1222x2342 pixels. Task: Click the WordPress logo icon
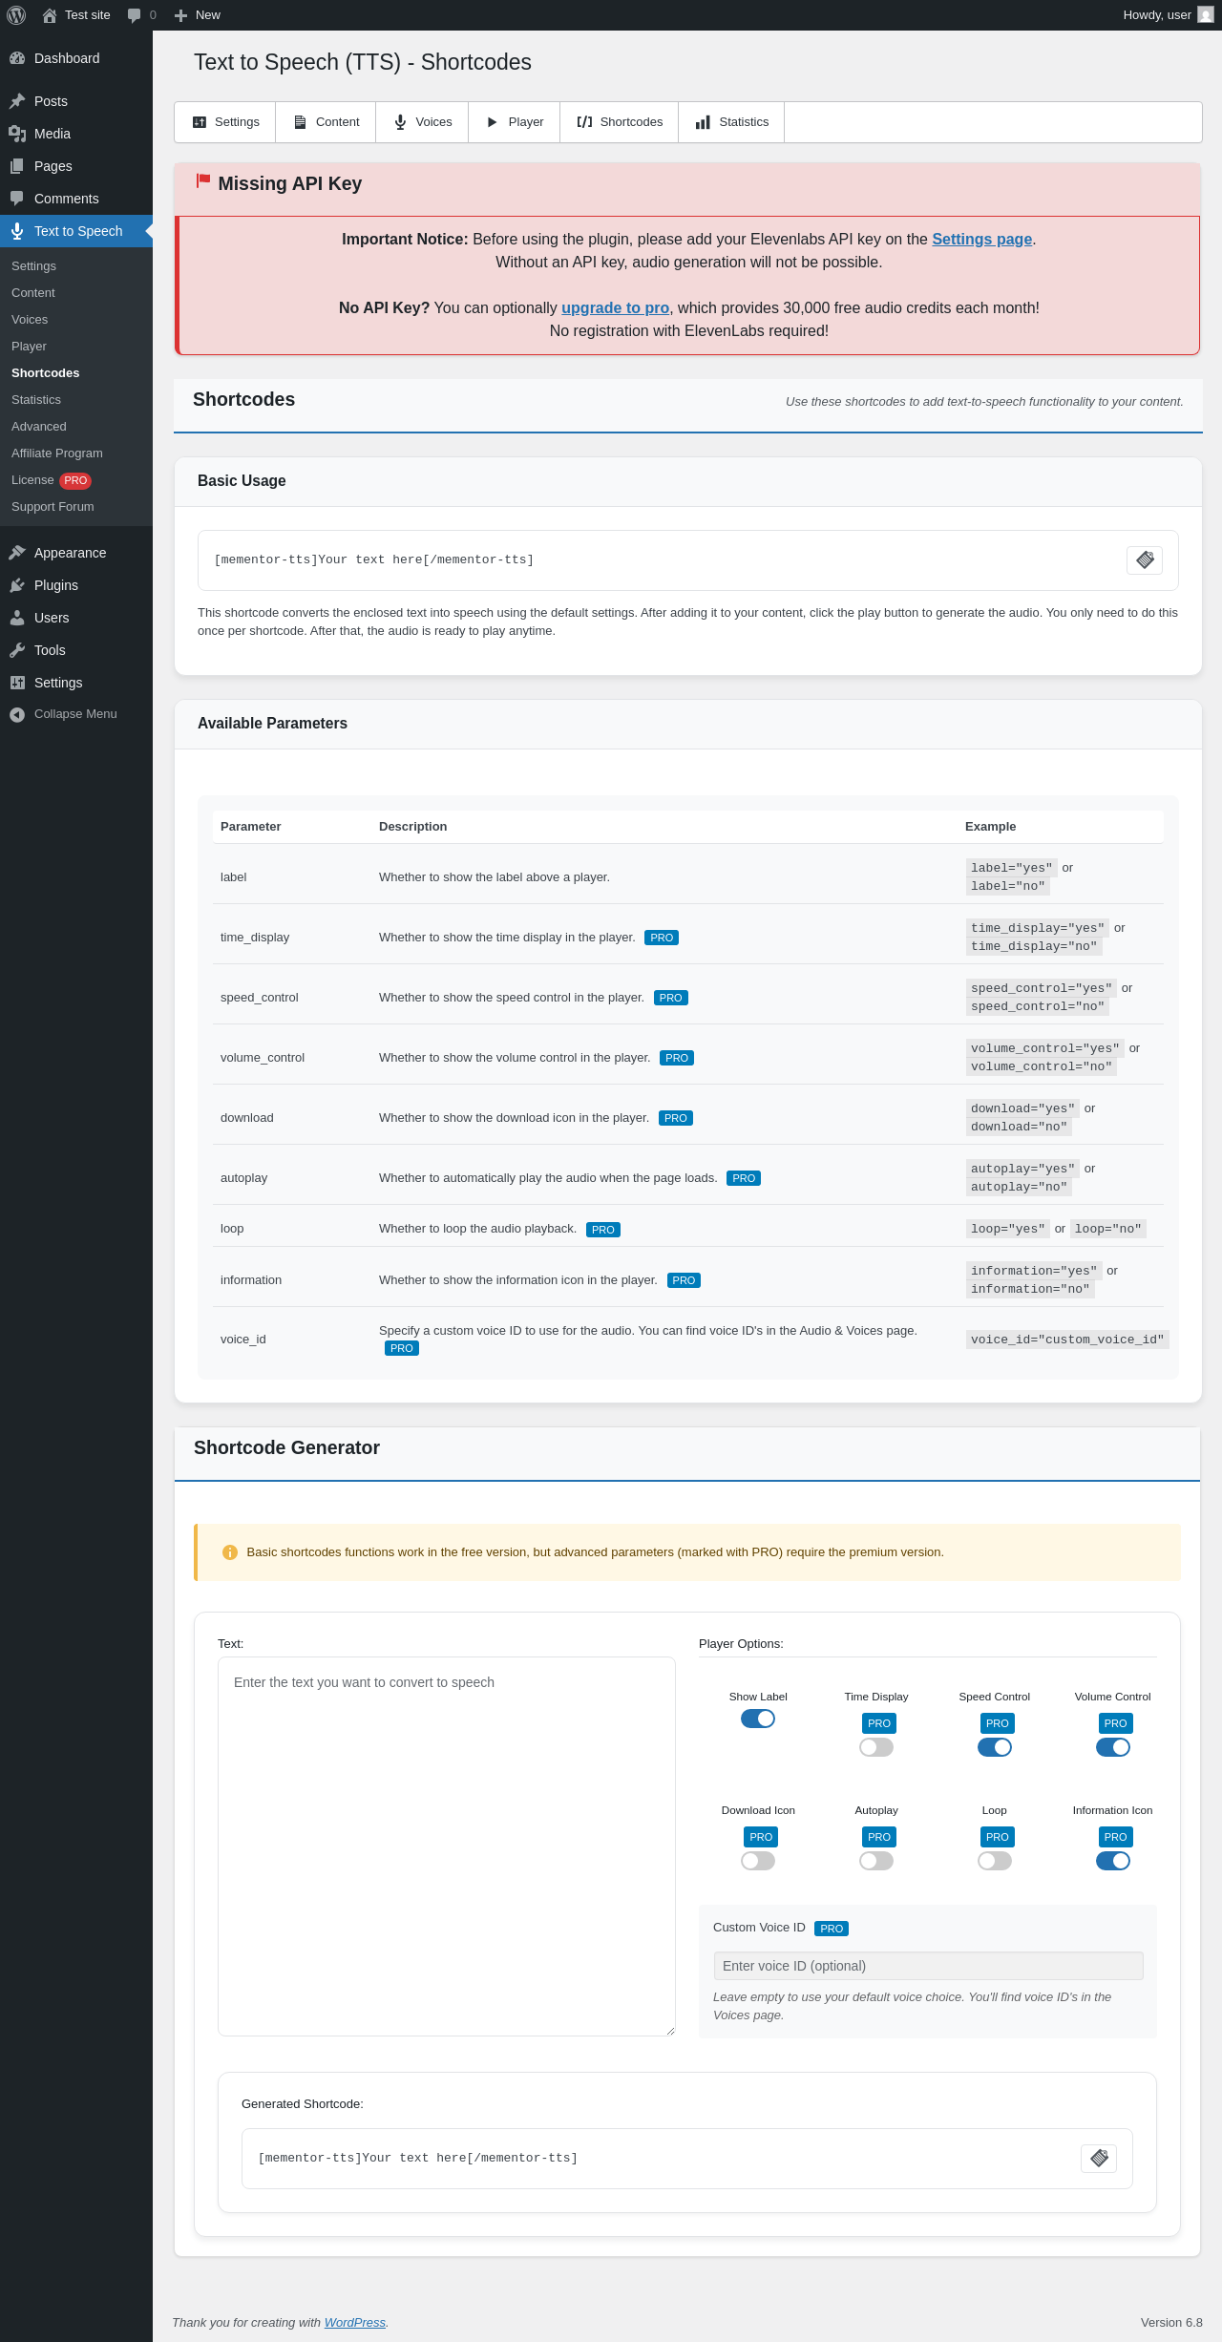pos(16,15)
